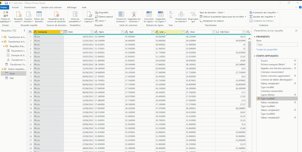The image size is (302, 152).
Task: Click the ABC type icon of Company column
Action: (35, 32)
